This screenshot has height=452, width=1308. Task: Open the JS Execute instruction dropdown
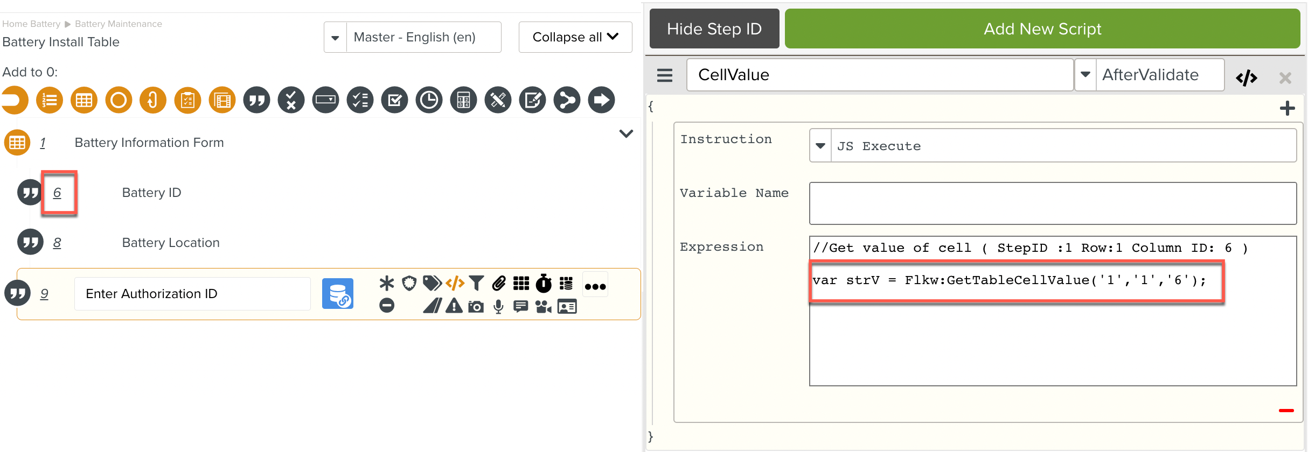pyautogui.click(x=820, y=146)
